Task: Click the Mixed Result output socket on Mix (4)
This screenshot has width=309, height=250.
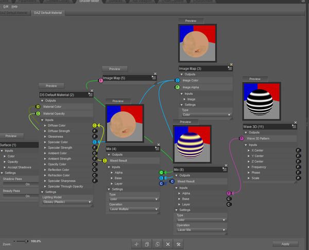Action: (105, 161)
